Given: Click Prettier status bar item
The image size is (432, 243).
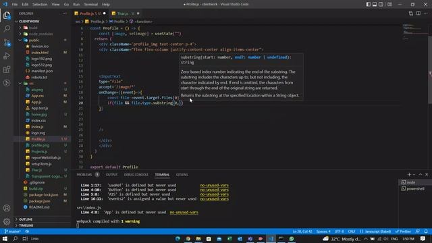Looking at the screenshot, I should pos(404,232).
